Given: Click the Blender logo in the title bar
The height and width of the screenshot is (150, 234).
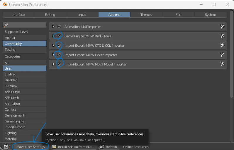Looking at the screenshot, I should pos(5,4).
